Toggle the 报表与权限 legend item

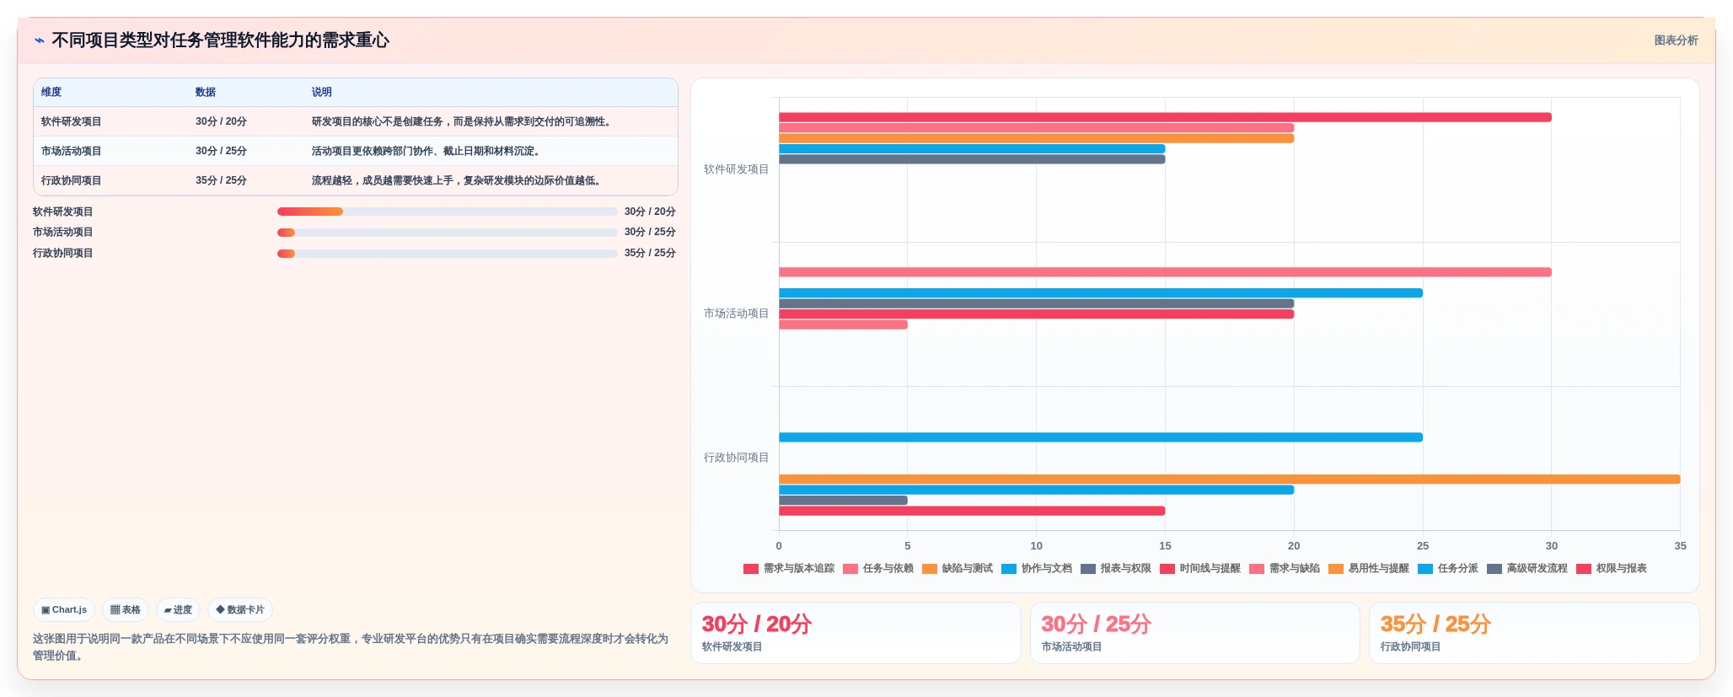point(1116,569)
